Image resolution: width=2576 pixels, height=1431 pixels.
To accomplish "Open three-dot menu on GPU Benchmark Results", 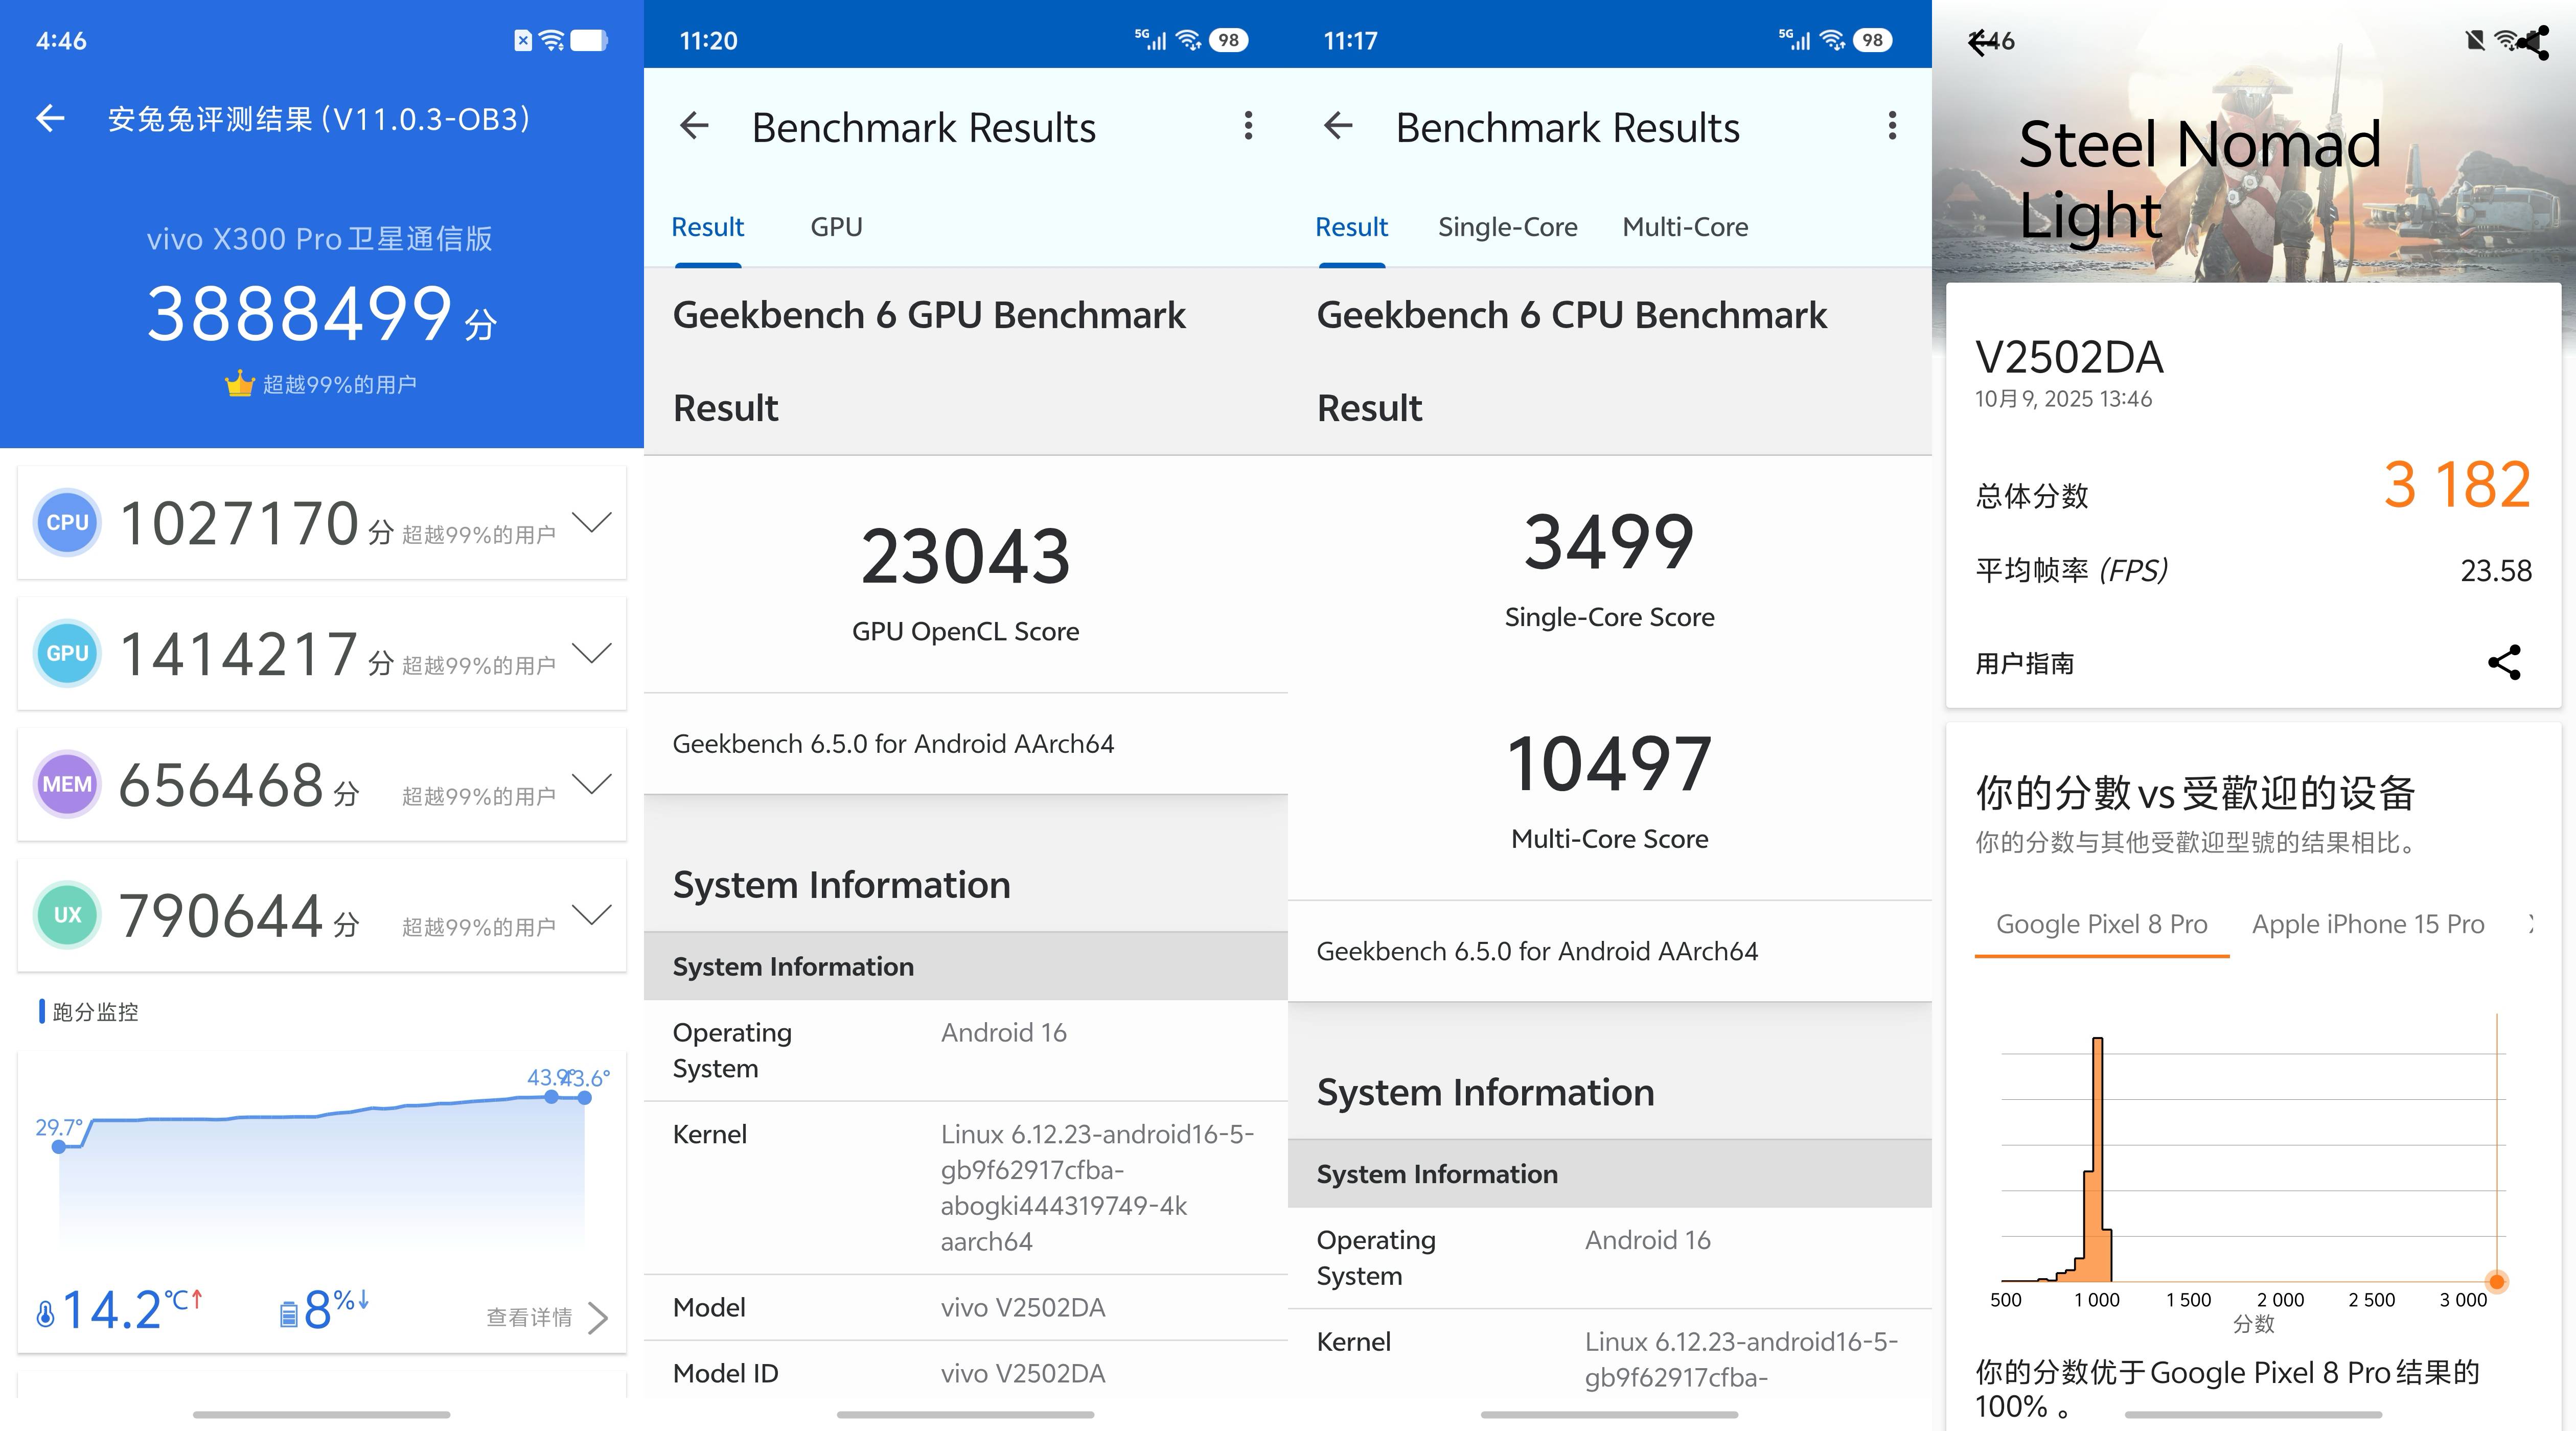I will (1248, 126).
